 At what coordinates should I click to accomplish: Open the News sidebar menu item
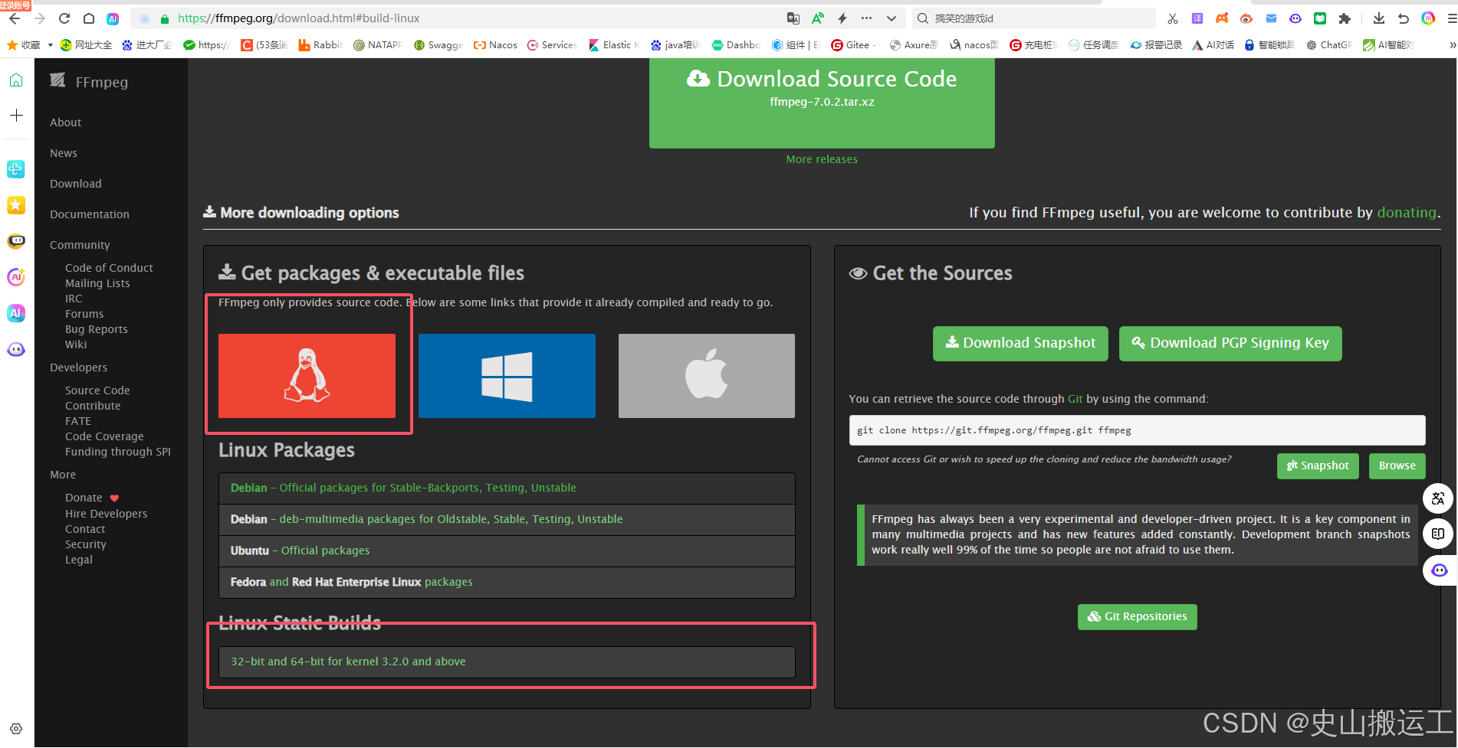(64, 153)
